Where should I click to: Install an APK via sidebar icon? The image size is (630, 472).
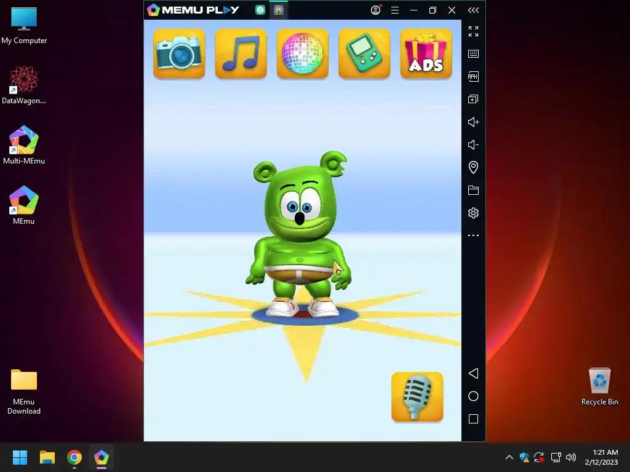click(x=473, y=77)
